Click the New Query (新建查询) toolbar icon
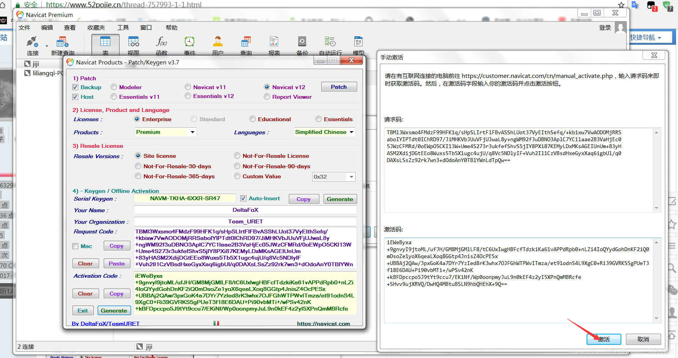The width and height of the screenshot is (678, 358). click(x=62, y=45)
